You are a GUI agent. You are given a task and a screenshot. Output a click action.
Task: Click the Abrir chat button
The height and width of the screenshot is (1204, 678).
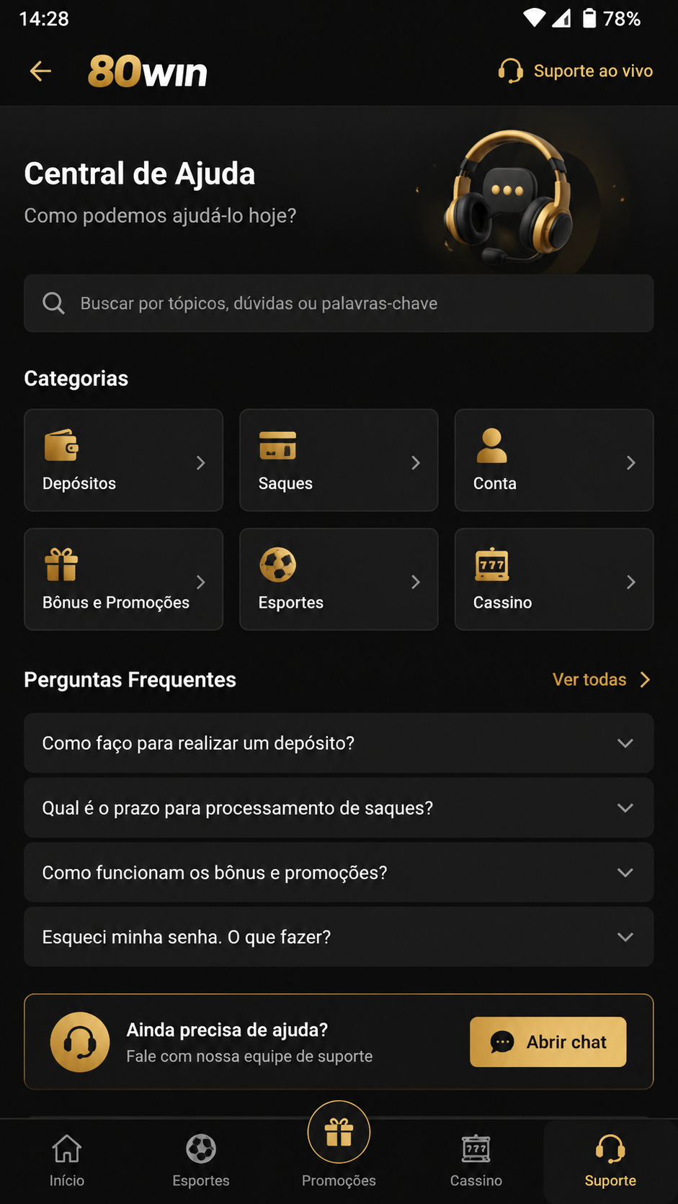548,1042
